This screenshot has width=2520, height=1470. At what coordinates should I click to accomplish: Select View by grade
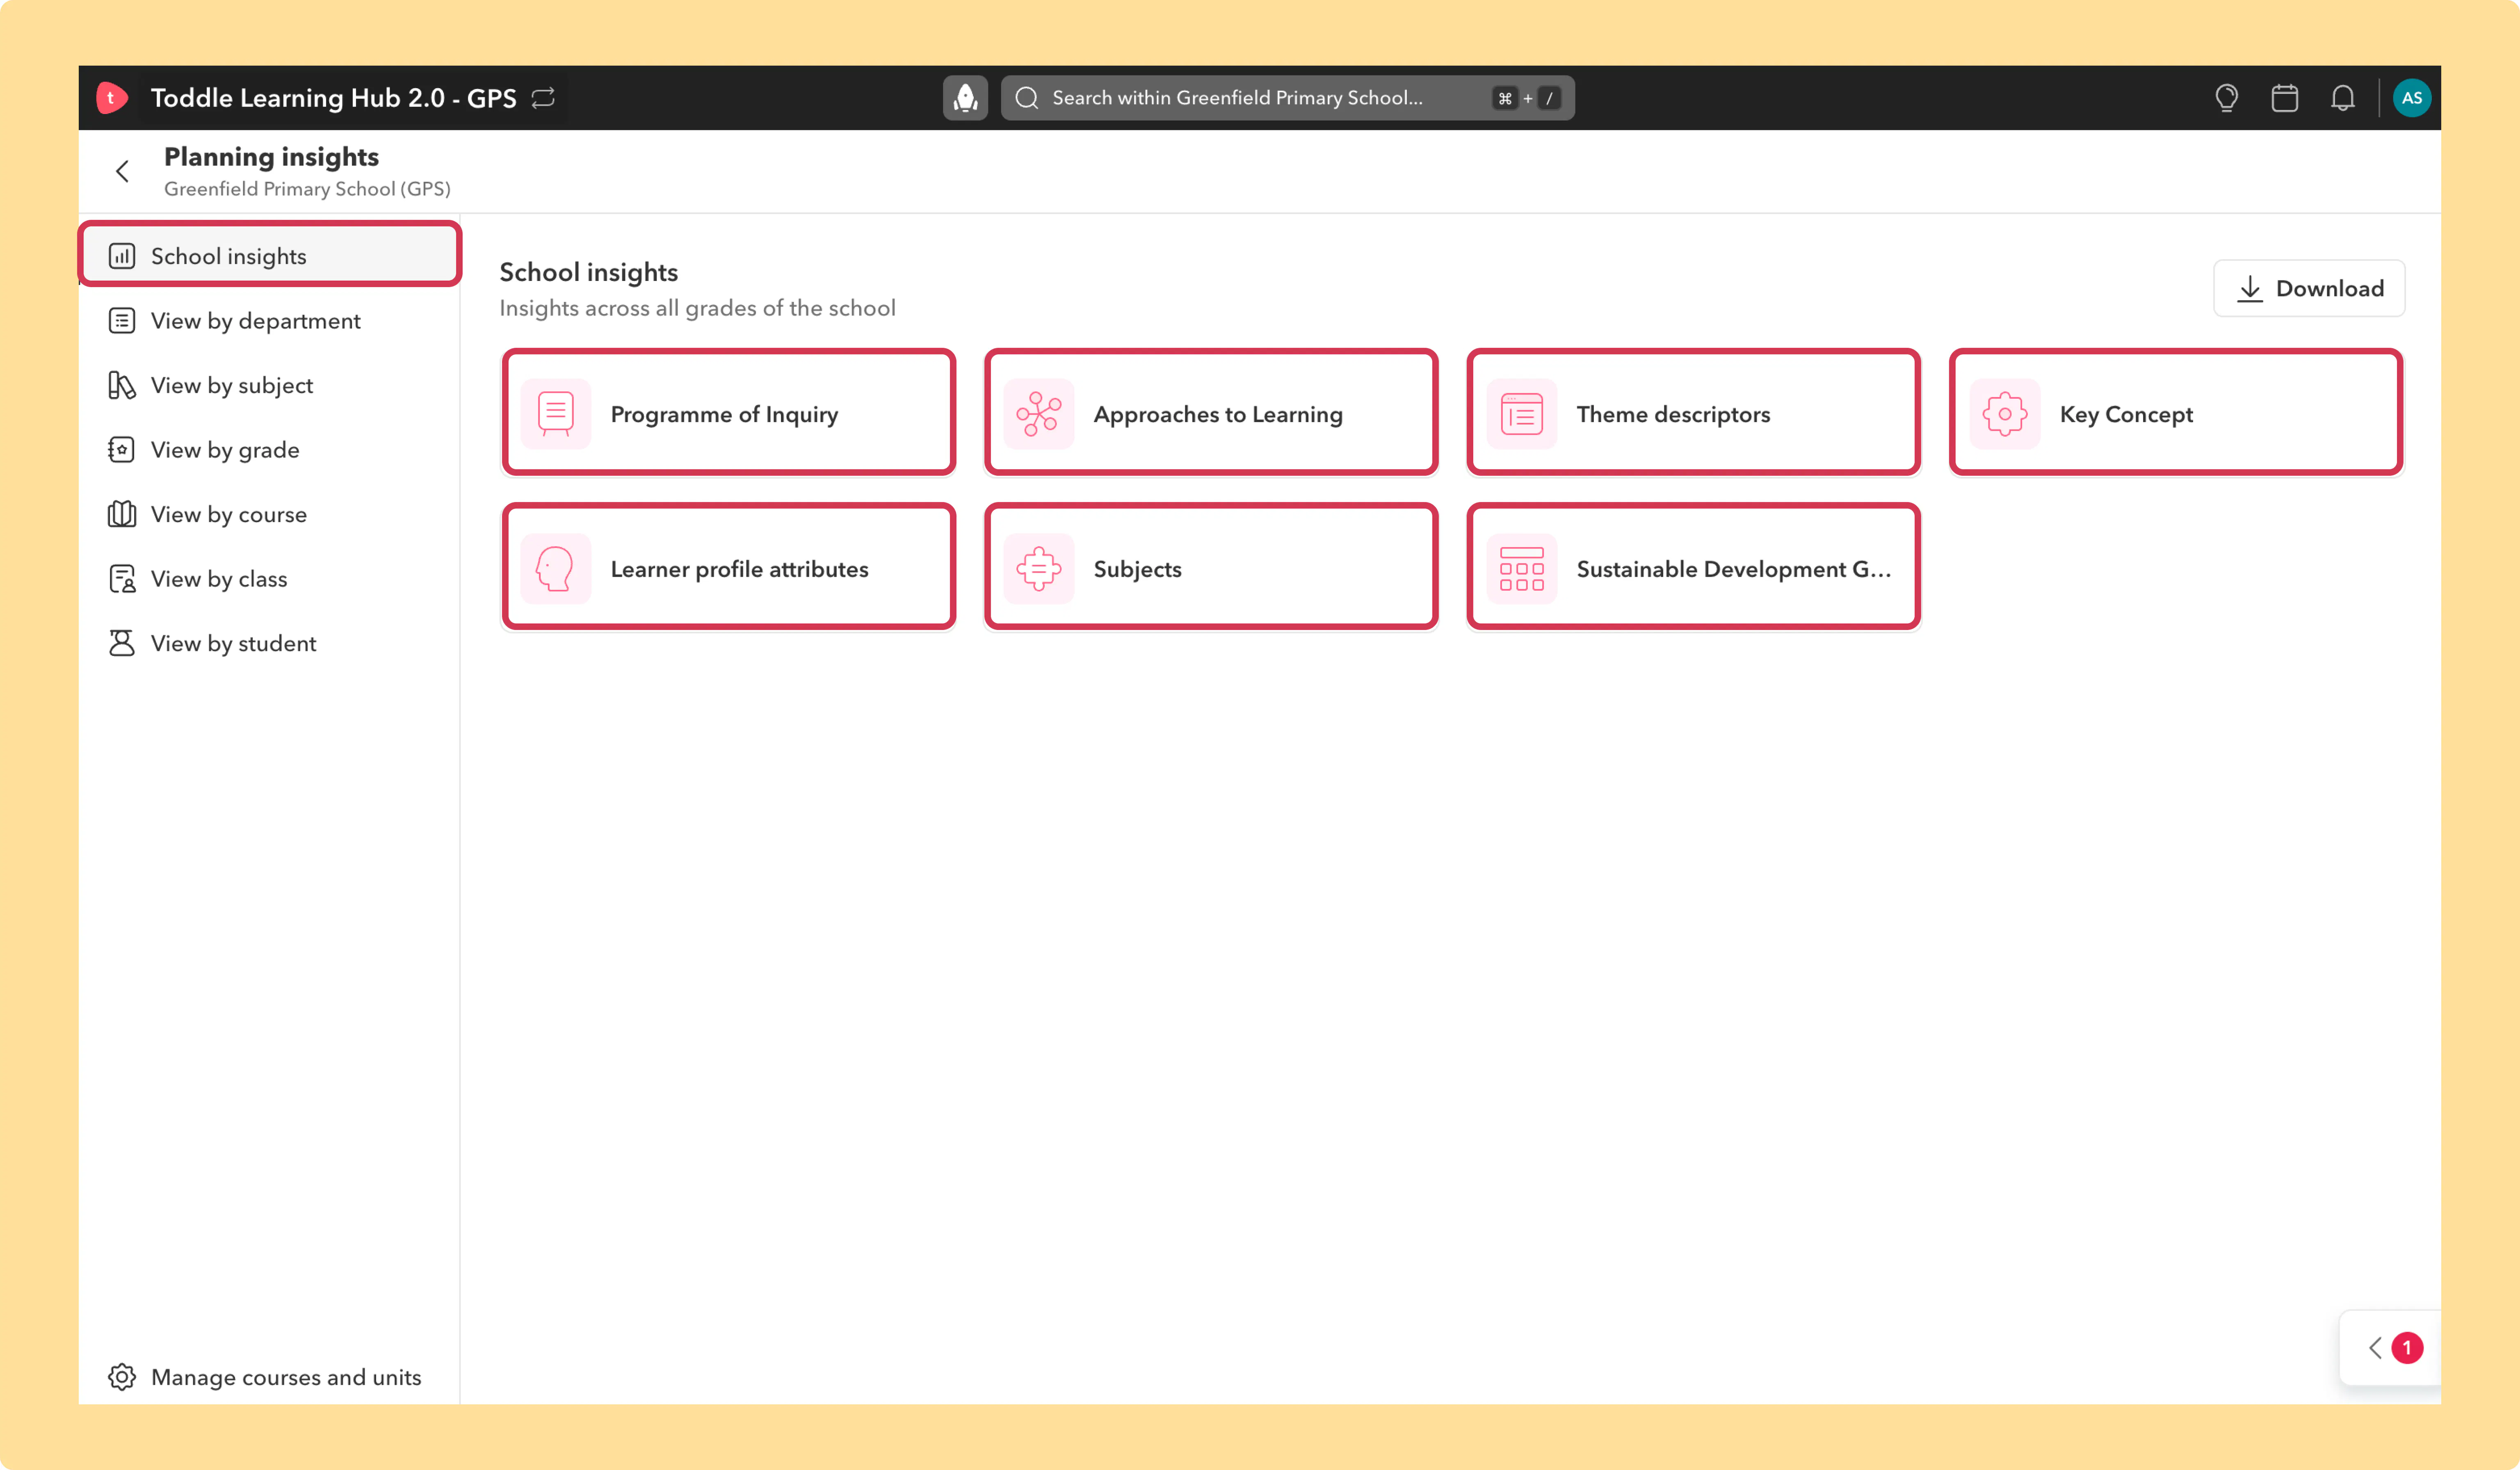coord(270,450)
